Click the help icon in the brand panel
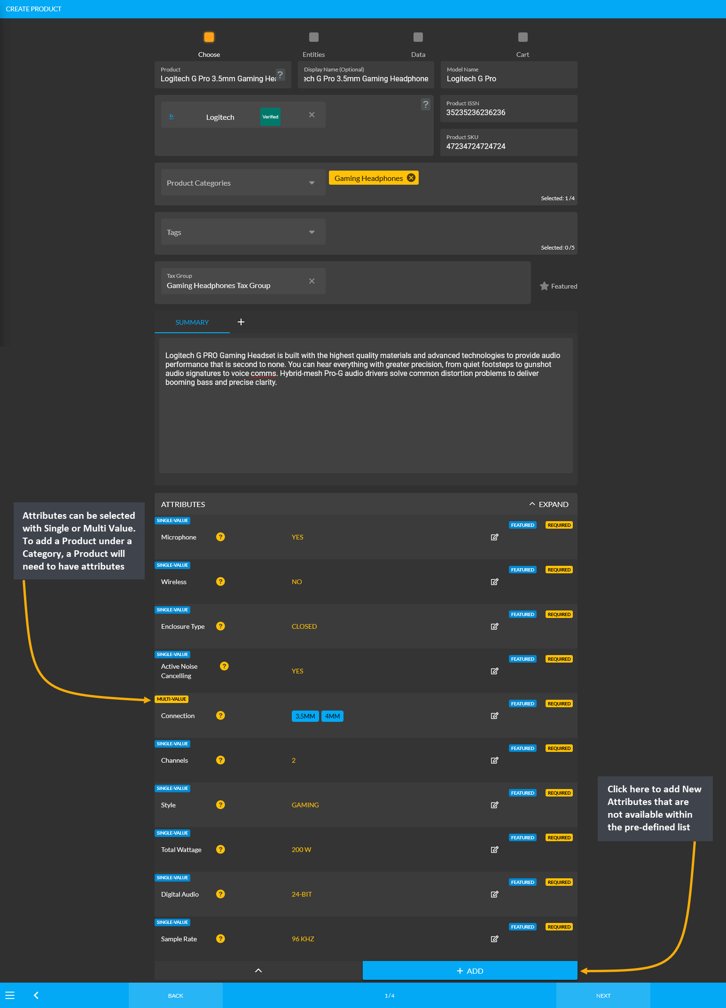This screenshot has height=1008, width=726. (425, 104)
